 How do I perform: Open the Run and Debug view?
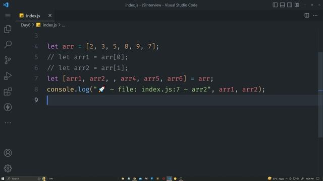pyautogui.click(x=8, y=76)
